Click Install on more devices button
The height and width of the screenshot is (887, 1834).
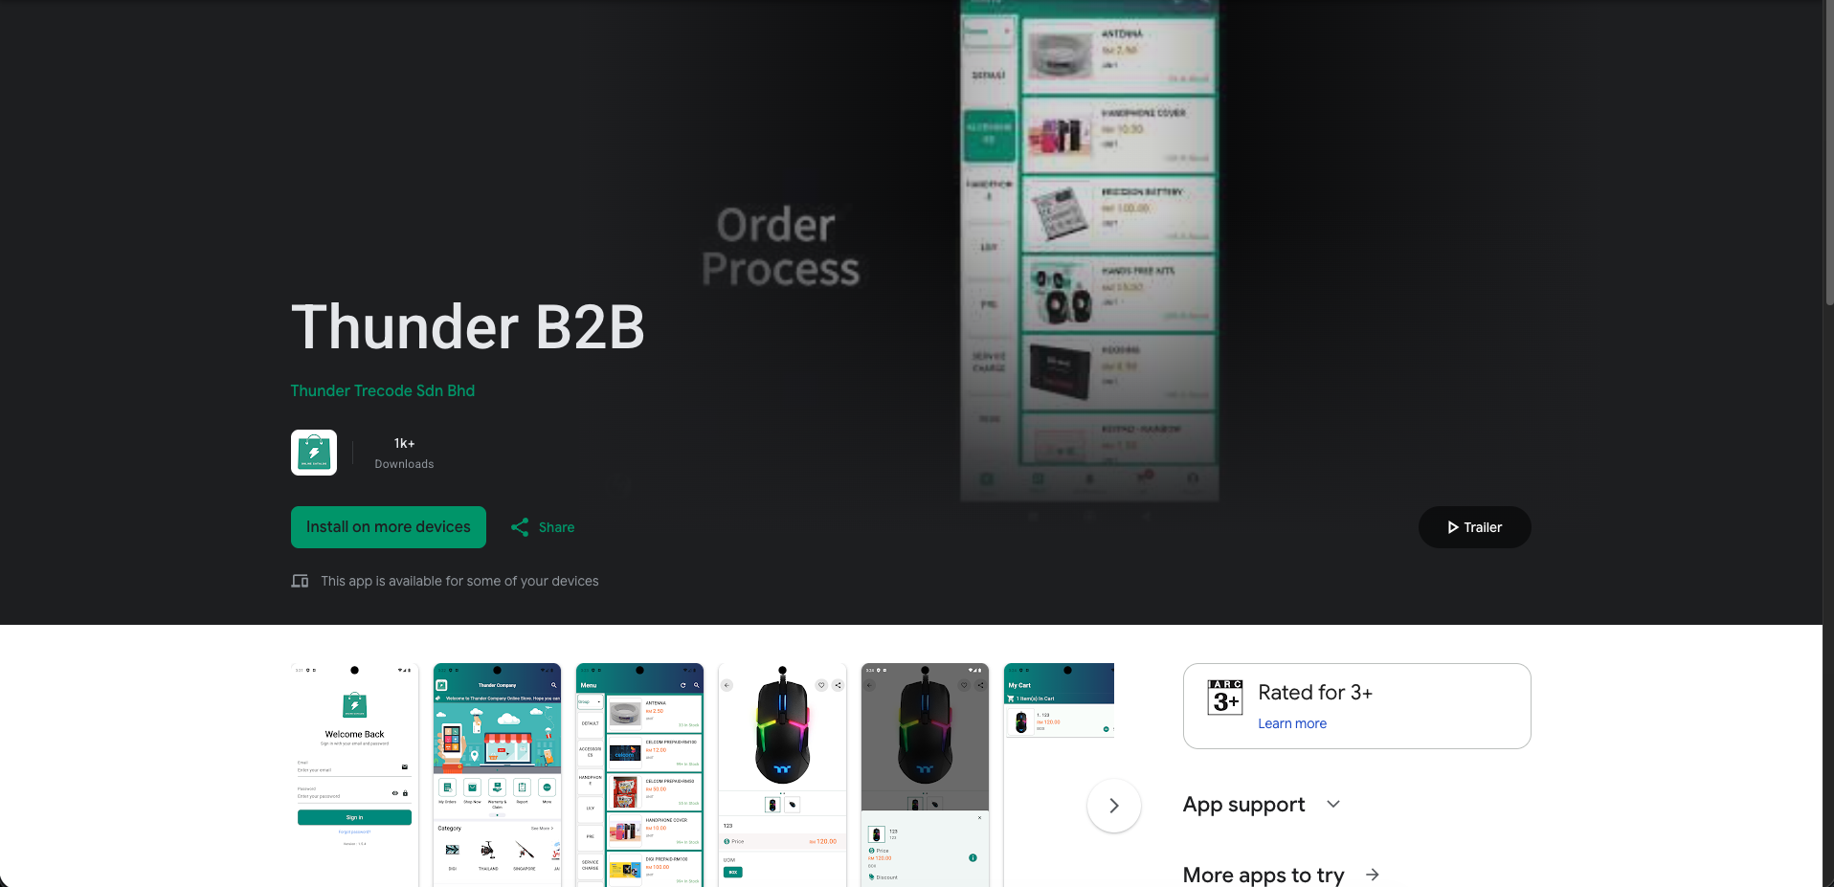tap(389, 527)
